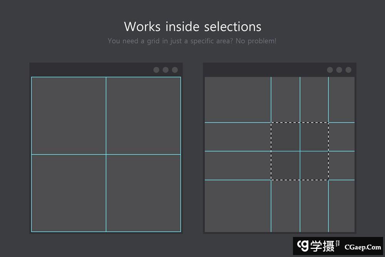The image size is (385, 257).
Task: Click the last dot in right window's title bar
Action: coord(348,70)
